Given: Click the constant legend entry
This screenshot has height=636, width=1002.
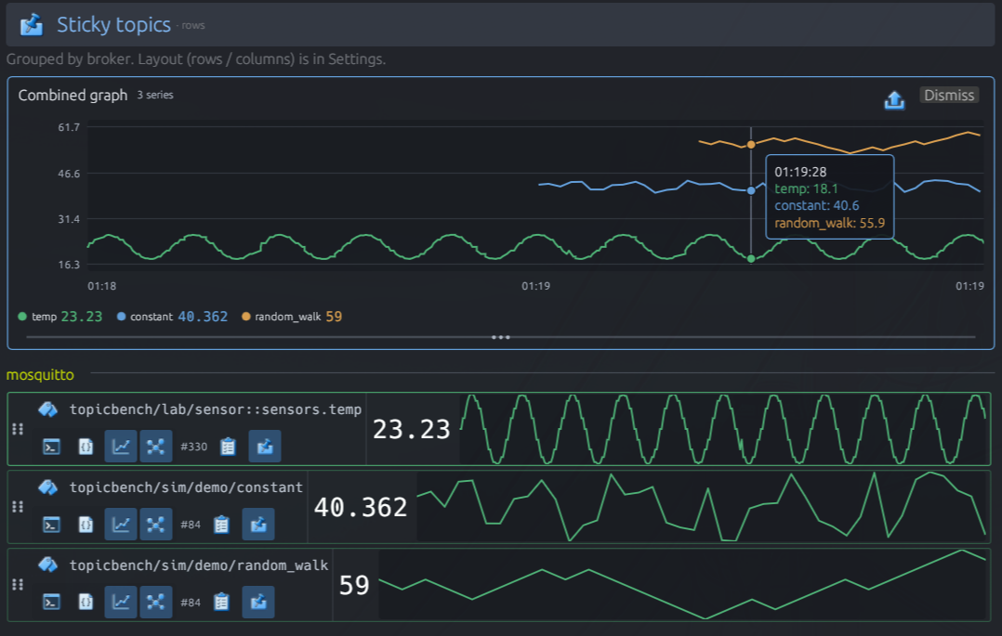Looking at the screenshot, I should click(172, 317).
